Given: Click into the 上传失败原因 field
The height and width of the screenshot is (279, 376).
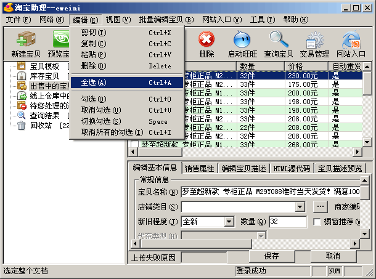Looking at the screenshot, I should click(204, 258).
